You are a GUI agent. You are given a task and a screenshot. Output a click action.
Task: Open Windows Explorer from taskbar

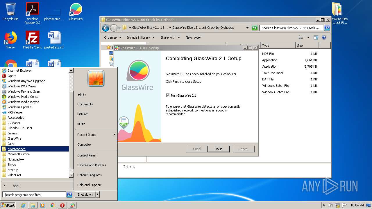(33, 205)
